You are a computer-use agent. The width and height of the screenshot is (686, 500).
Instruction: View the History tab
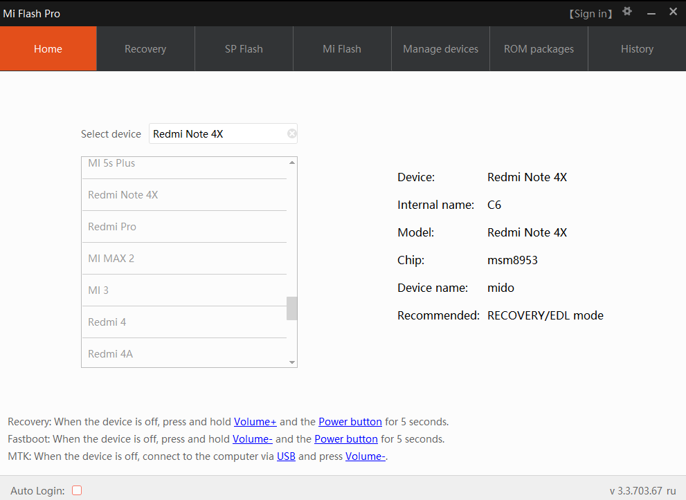637,49
